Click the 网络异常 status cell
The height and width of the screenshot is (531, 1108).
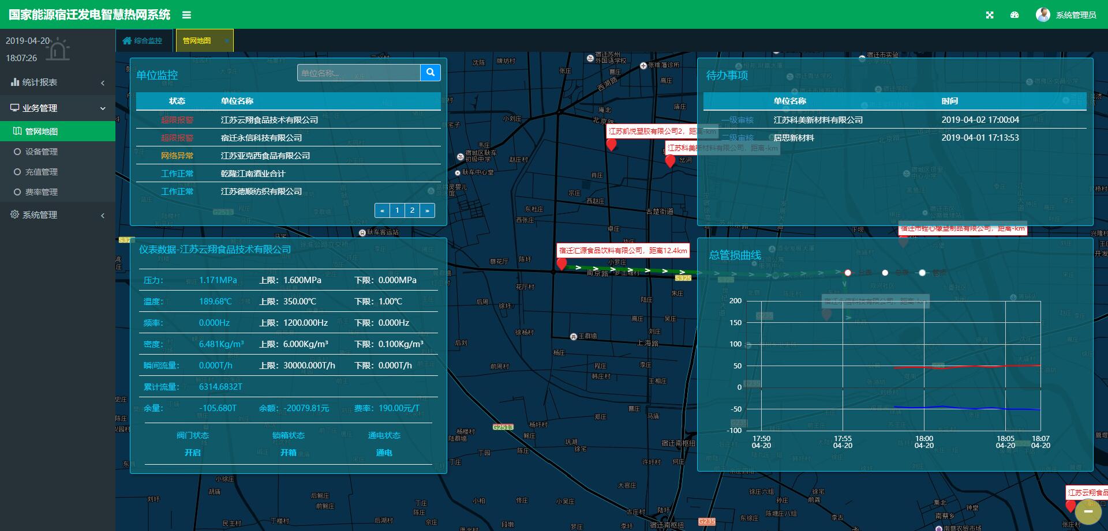point(177,156)
